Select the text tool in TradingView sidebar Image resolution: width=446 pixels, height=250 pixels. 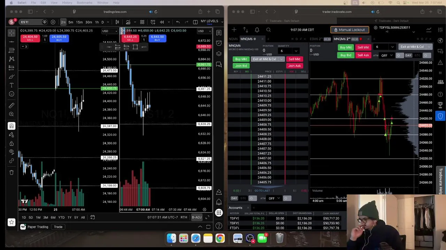tap(11, 85)
